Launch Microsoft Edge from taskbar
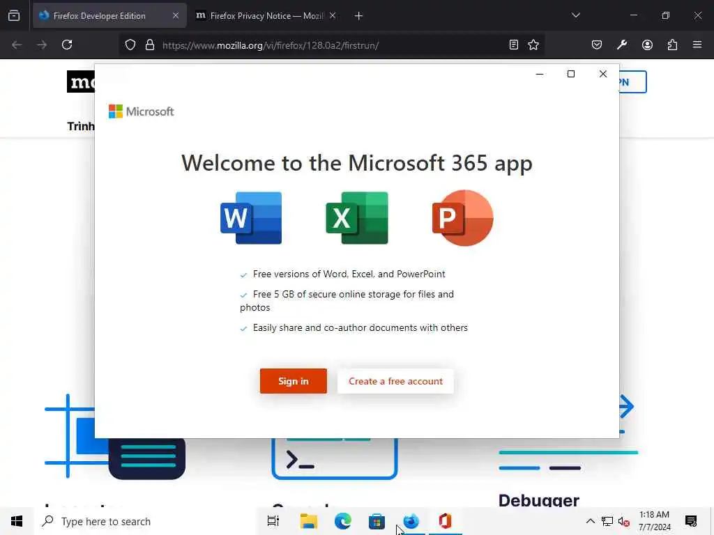The width and height of the screenshot is (714, 535). click(x=342, y=521)
